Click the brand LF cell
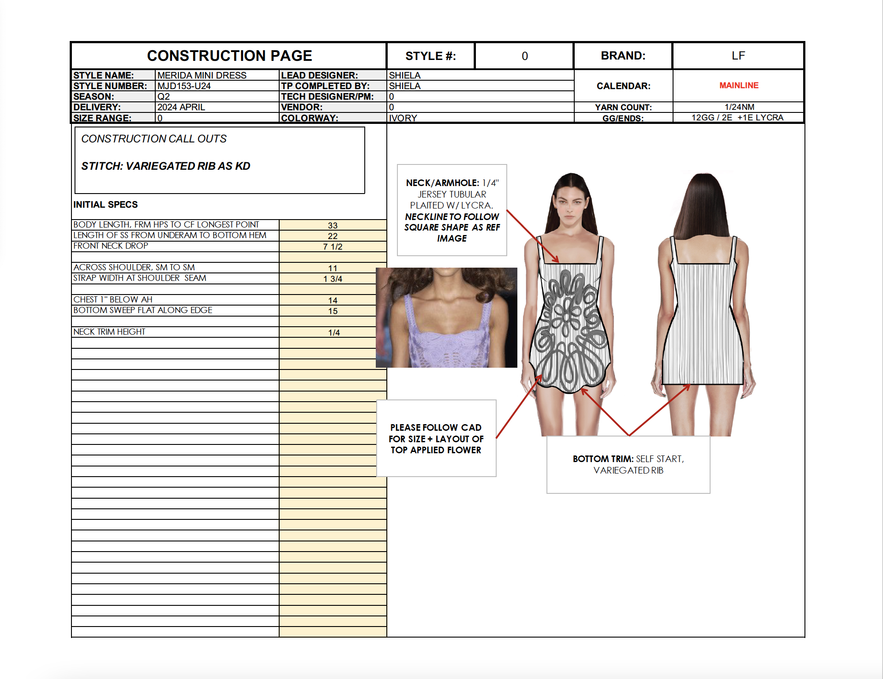 [738, 56]
